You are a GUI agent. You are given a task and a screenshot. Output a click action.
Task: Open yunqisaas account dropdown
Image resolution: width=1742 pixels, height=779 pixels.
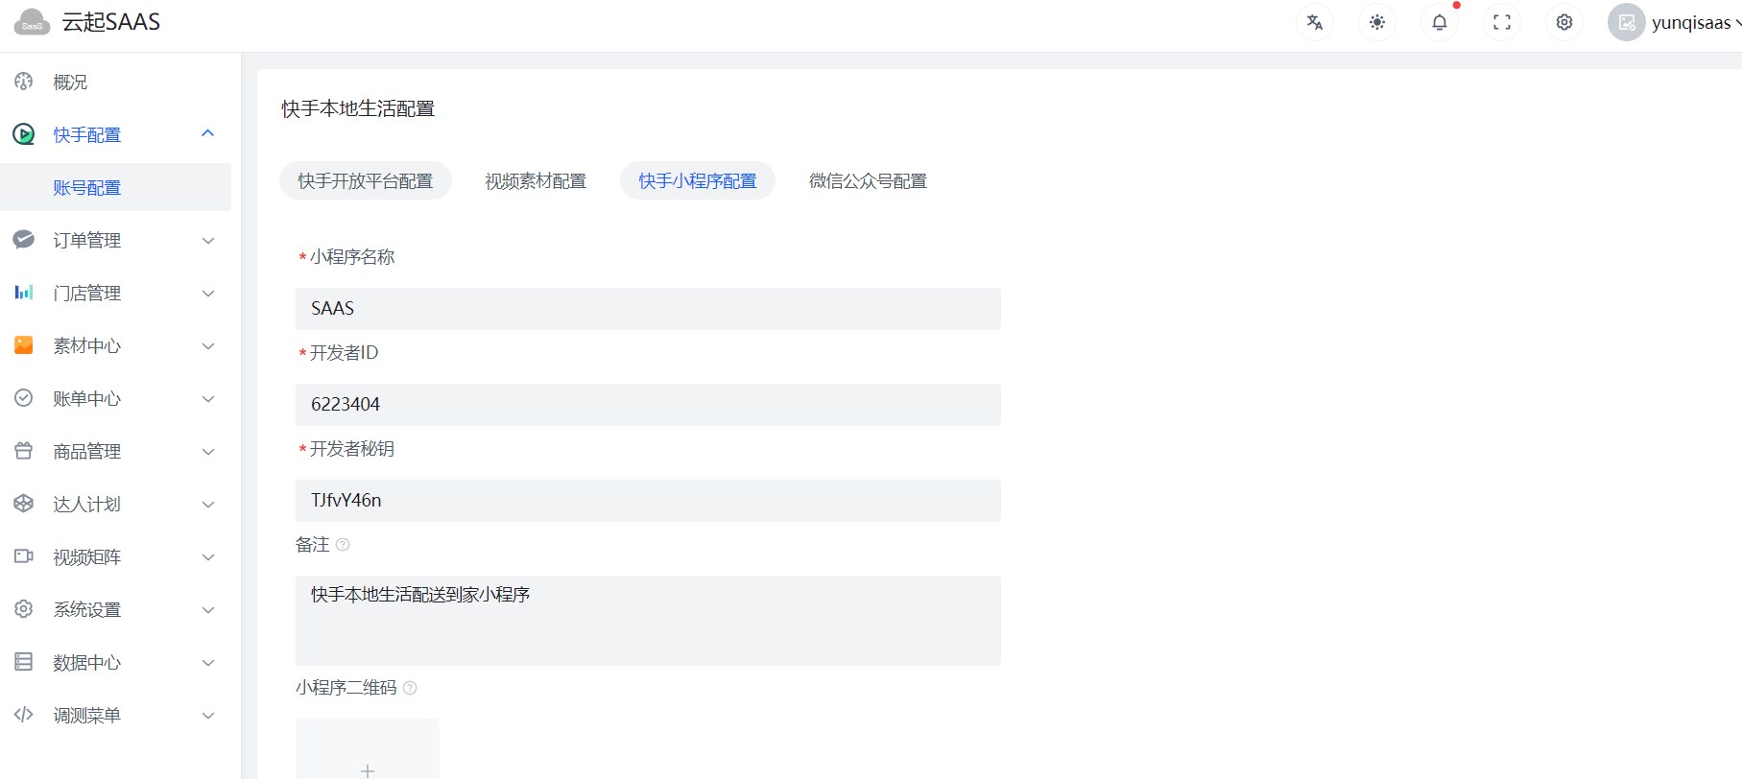click(1695, 22)
